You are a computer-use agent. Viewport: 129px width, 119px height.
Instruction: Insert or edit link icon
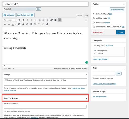pyautogui.click(x=51, y=20)
